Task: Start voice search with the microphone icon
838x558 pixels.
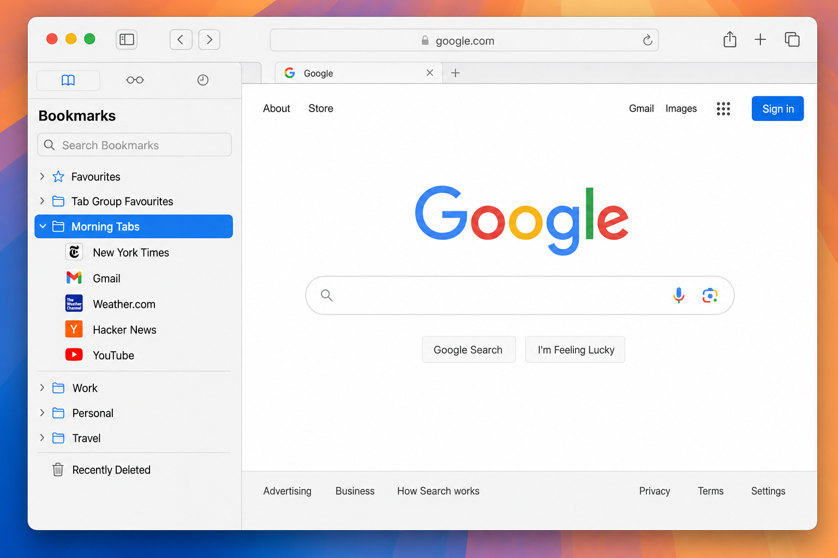Action: click(x=679, y=295)
